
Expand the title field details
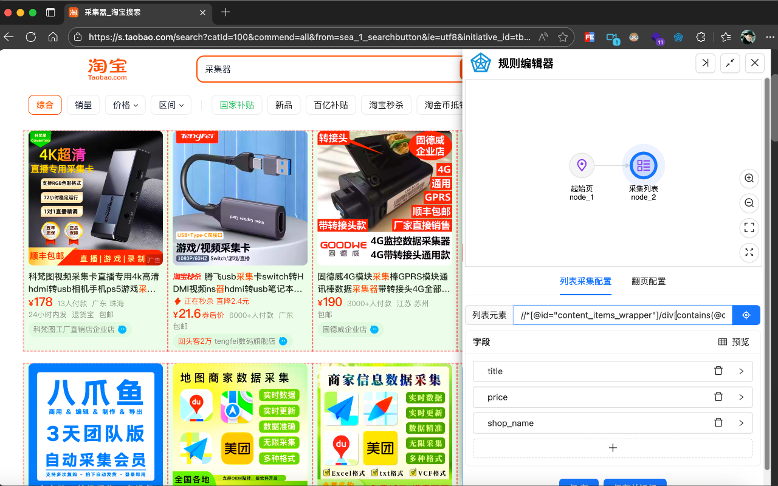click(741, 371)
